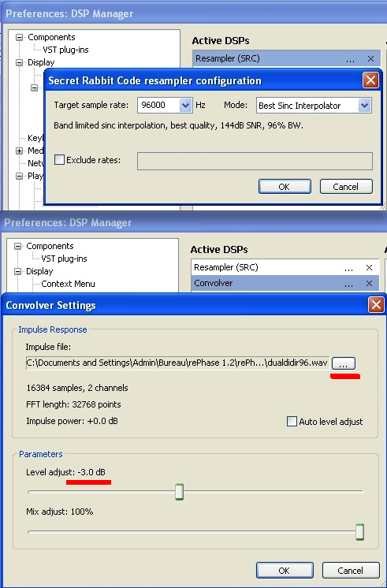Open configure dots for lower Resampler (SRC)
Image resolution: width=387 pixels, height=588 pixels.
click(x=348, y=268)
